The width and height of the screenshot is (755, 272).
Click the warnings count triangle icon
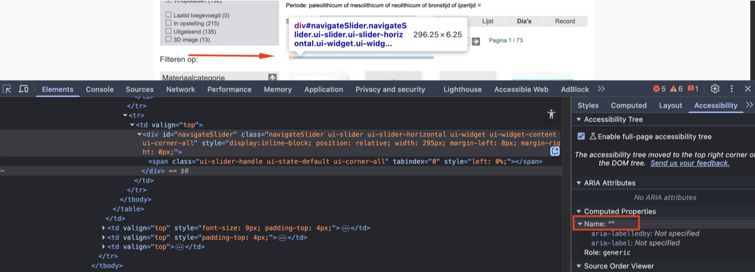[673, 89]
